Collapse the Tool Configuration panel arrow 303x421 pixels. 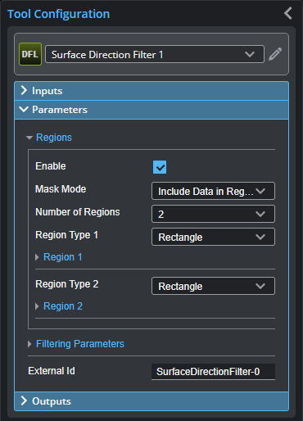288,13
